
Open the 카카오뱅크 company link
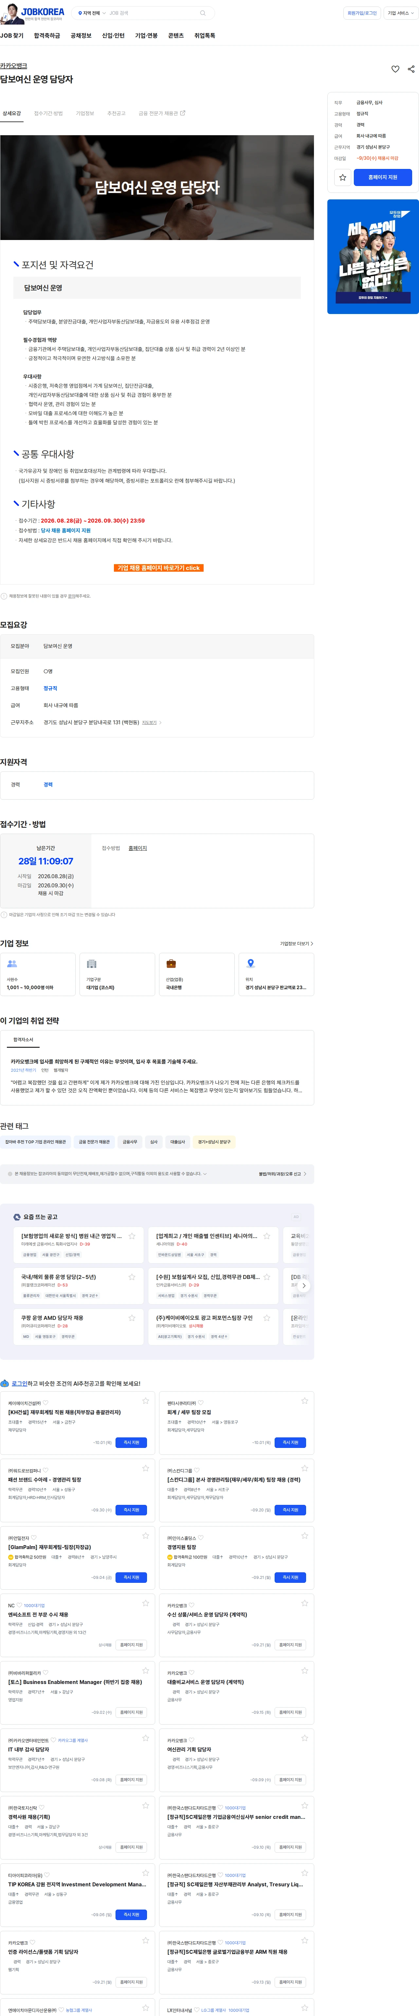tap(13, 66)
